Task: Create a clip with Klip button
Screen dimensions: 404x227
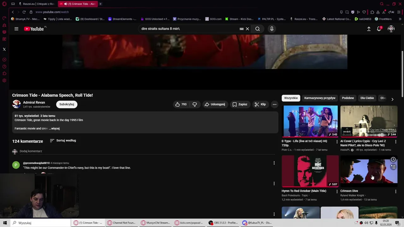Action: pos(260,104)
